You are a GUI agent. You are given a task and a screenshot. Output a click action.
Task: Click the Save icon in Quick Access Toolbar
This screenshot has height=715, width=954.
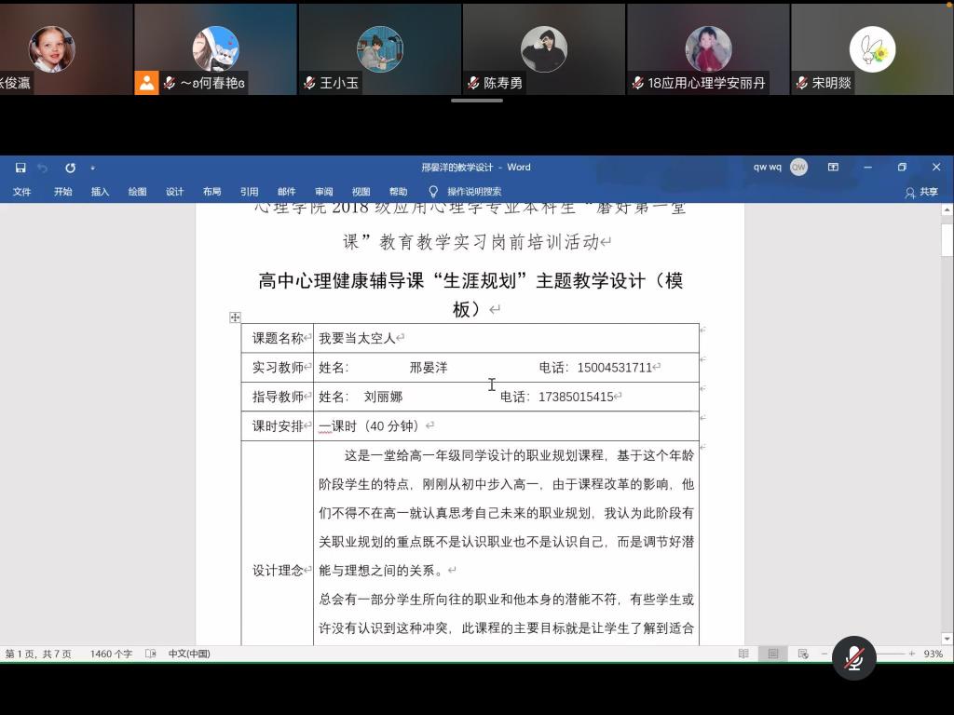[20, 168]
